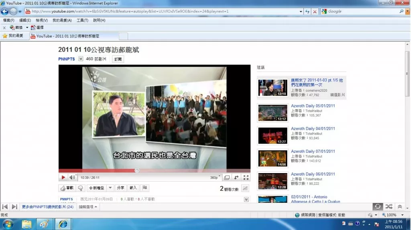Viewport: 411px width, 230px height.
Task: Open the dropdown arrow beside 轉換
Action: click(x=27, y=28)
